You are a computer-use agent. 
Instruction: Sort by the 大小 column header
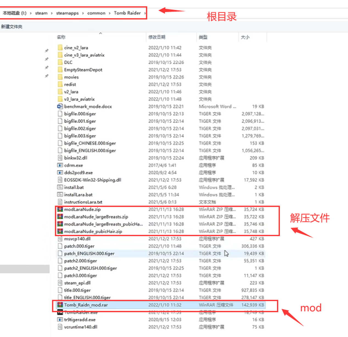pyautogui.click(x=245, y=37)
